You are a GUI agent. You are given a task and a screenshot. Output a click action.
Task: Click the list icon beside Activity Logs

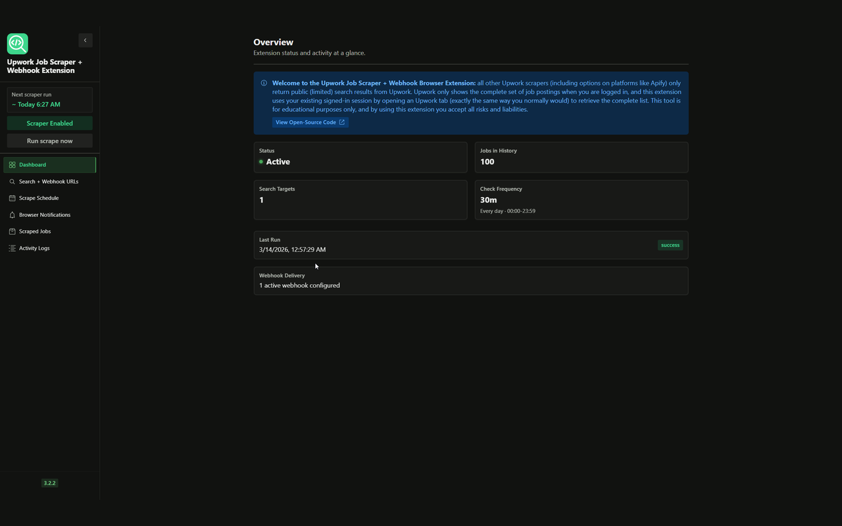pyautogui.click(x=12, y=249)
